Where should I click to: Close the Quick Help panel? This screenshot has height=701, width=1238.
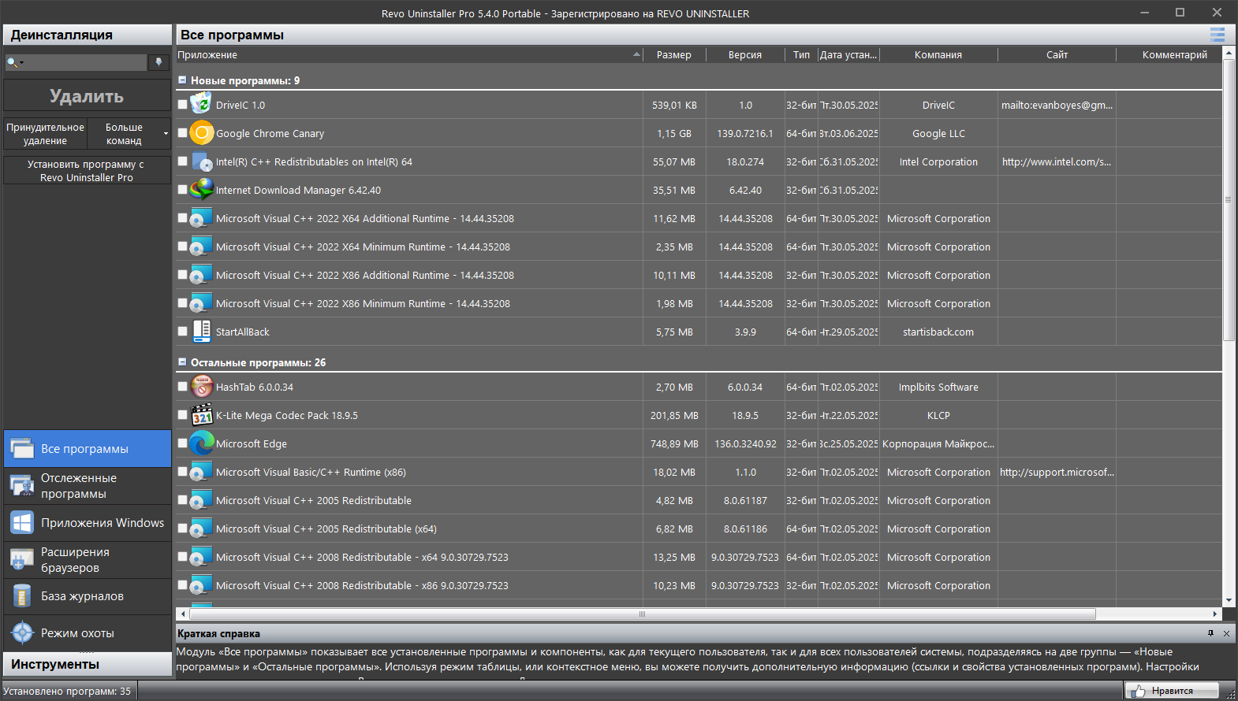[1226, 633]
